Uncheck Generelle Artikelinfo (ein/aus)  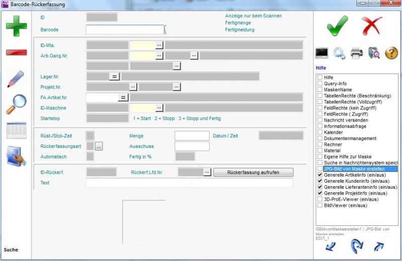[x=320, y=175]
